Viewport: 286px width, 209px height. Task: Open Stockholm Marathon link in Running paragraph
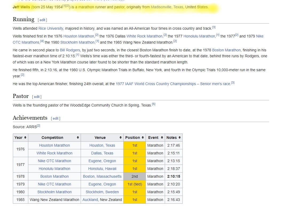(x=77, y=42)
